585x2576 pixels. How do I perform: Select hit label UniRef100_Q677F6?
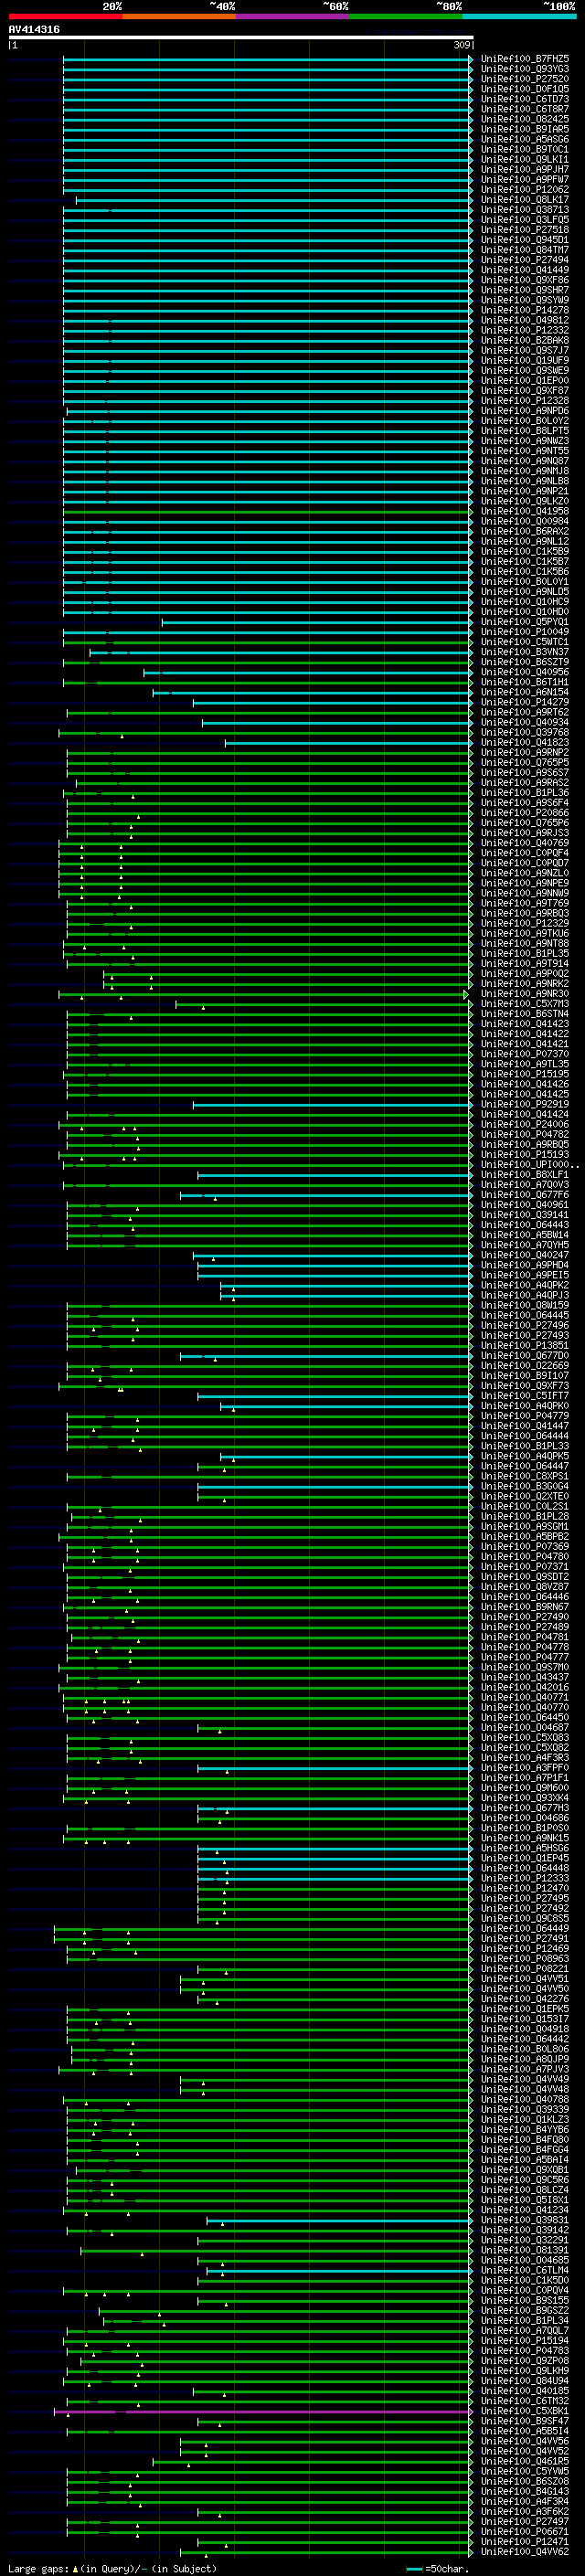tap(525, 1194)
